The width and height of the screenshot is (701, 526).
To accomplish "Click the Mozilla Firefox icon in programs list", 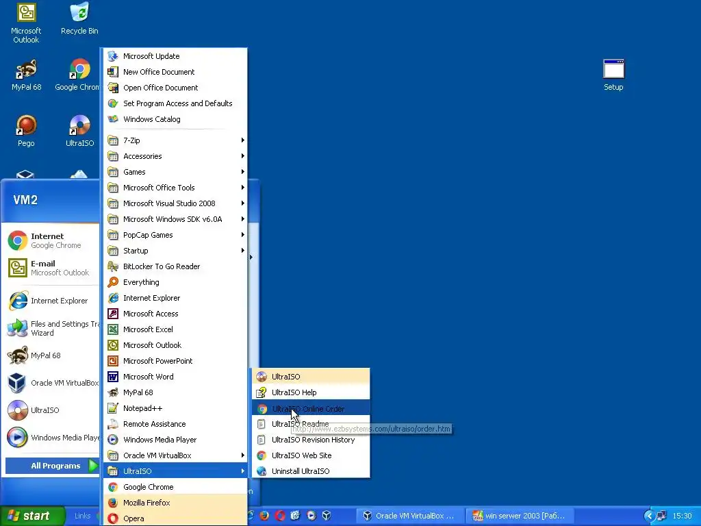I will click(x=113, y=503).
